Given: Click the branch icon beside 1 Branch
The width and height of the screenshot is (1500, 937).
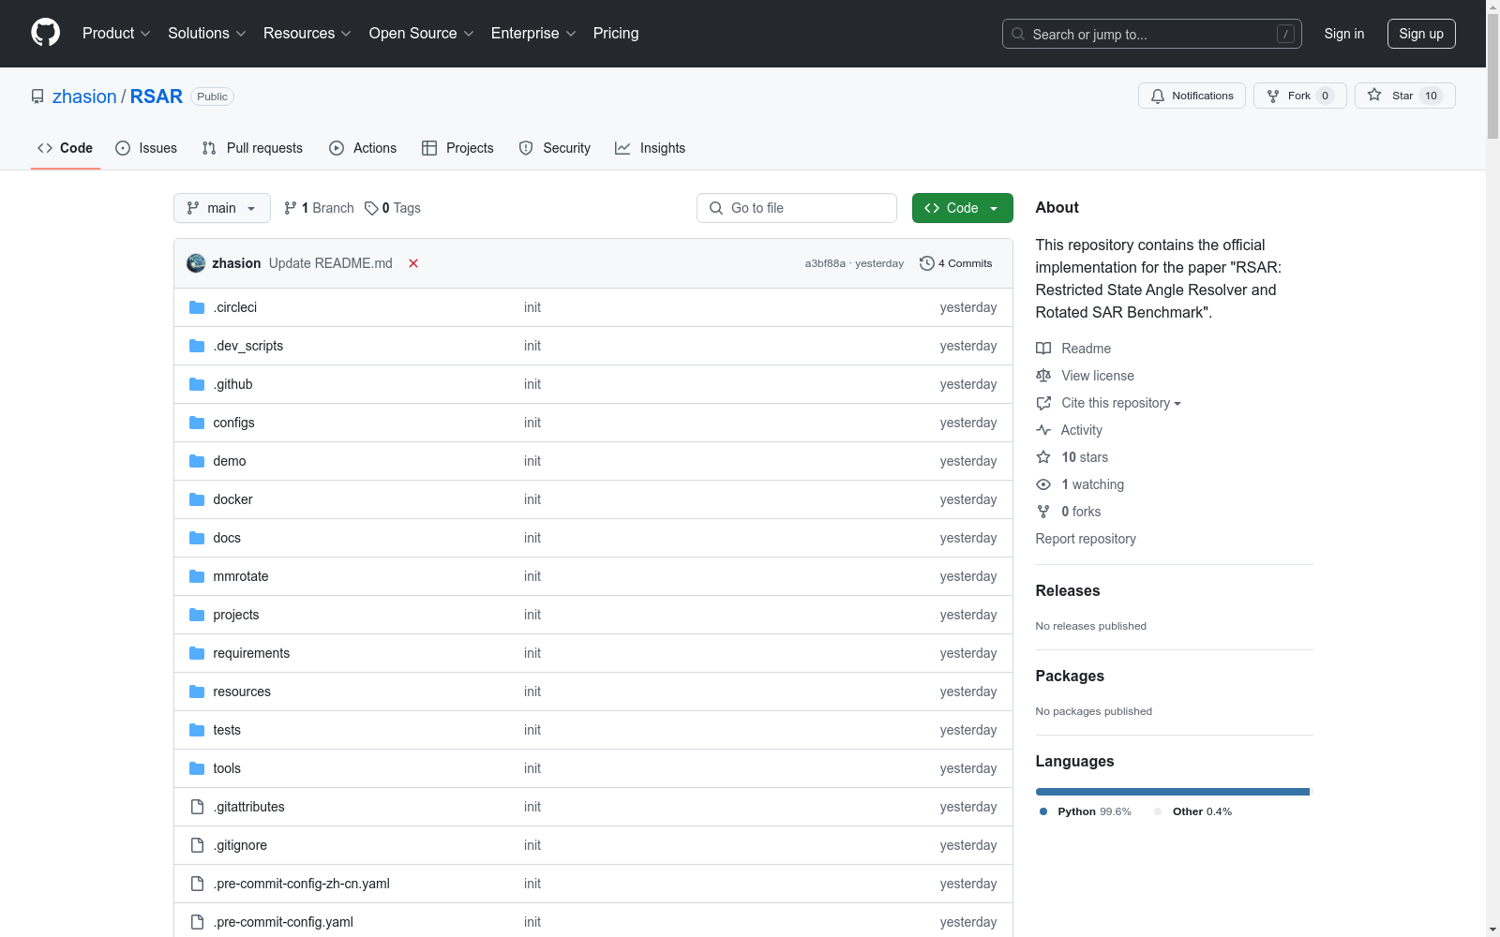Looking at the screenshot, I should (x=291, y=208).
